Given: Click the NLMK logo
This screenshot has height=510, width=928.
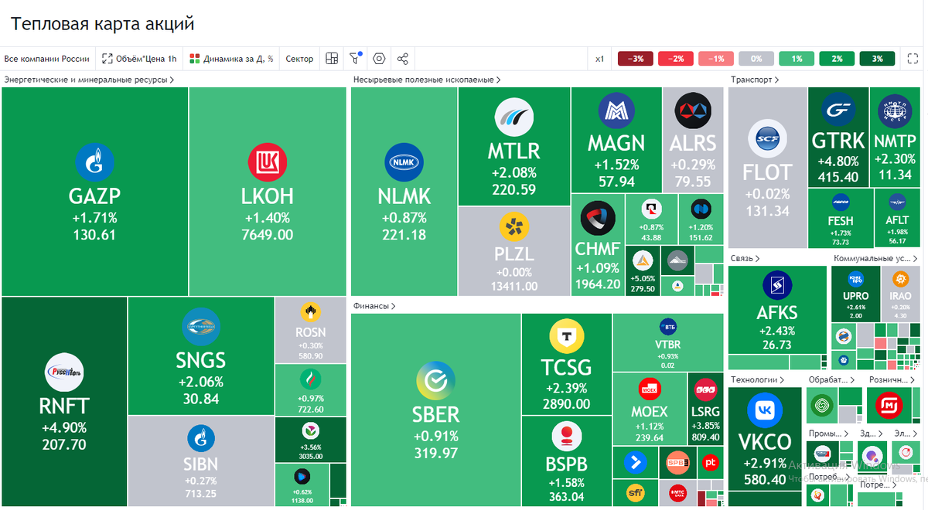Looking at the screenshot, I should coord(404,163).
